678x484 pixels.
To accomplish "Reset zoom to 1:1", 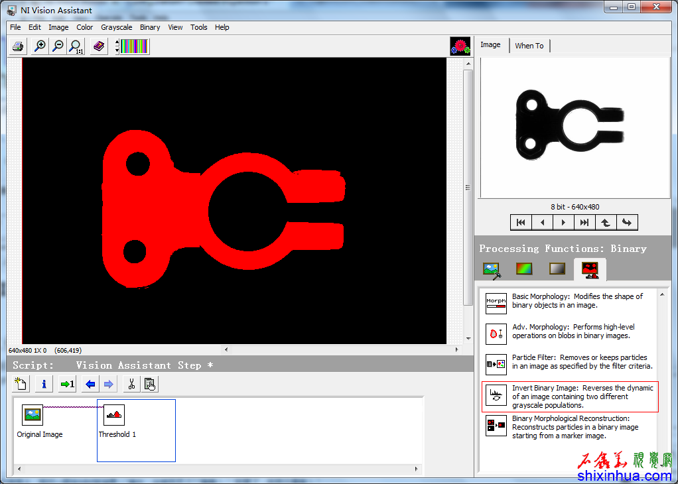I will [76, 46].
